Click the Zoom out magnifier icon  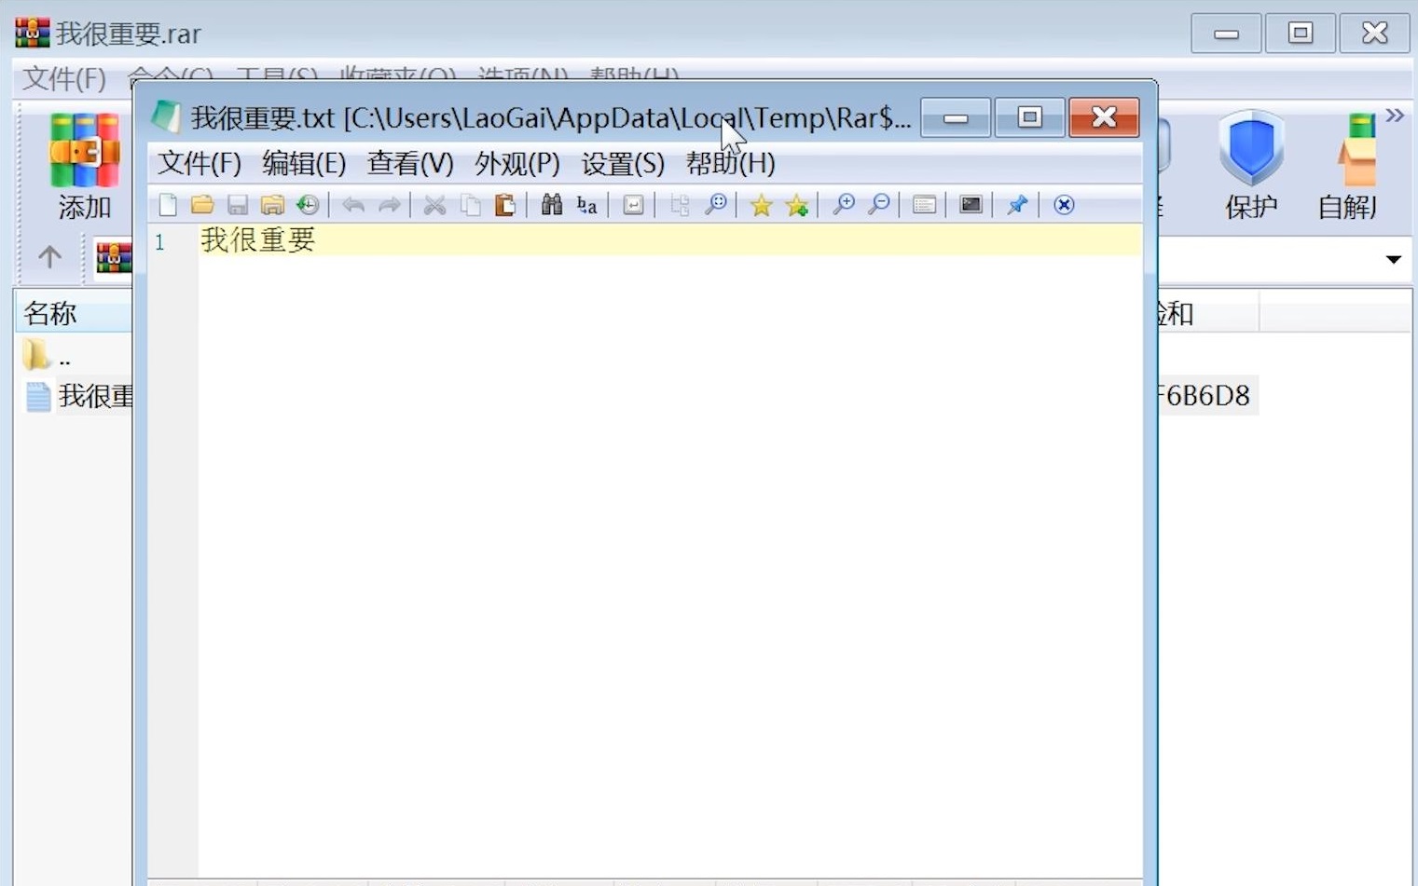click(x=878, y=205)
